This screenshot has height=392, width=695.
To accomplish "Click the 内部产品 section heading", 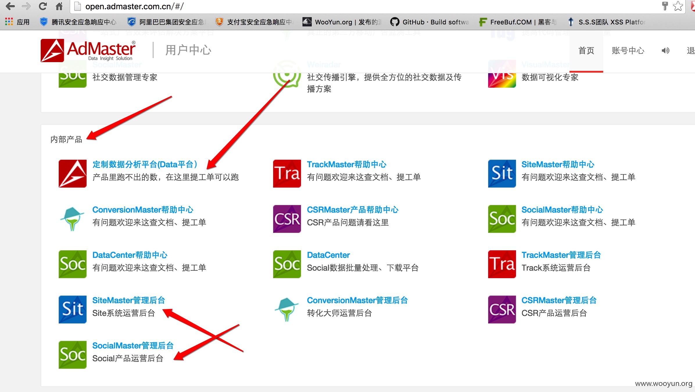I will coord(66,139).
